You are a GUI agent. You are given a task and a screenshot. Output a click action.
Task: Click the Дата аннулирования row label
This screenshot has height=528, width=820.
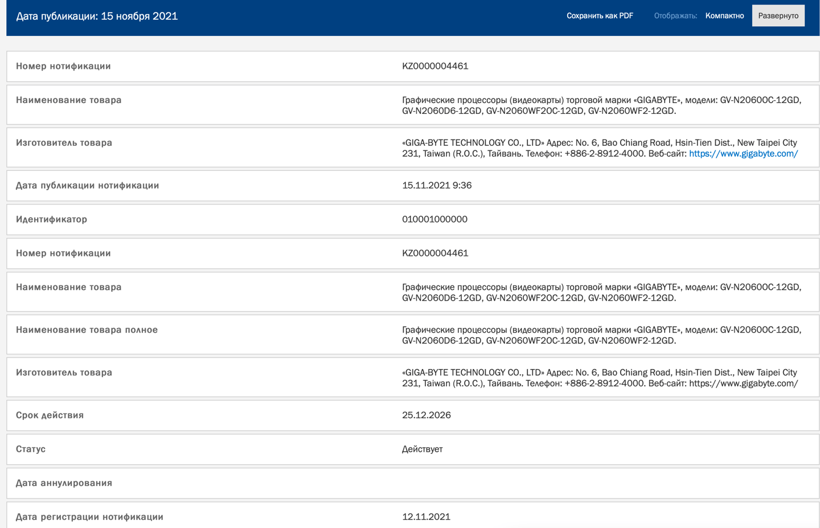64,483
